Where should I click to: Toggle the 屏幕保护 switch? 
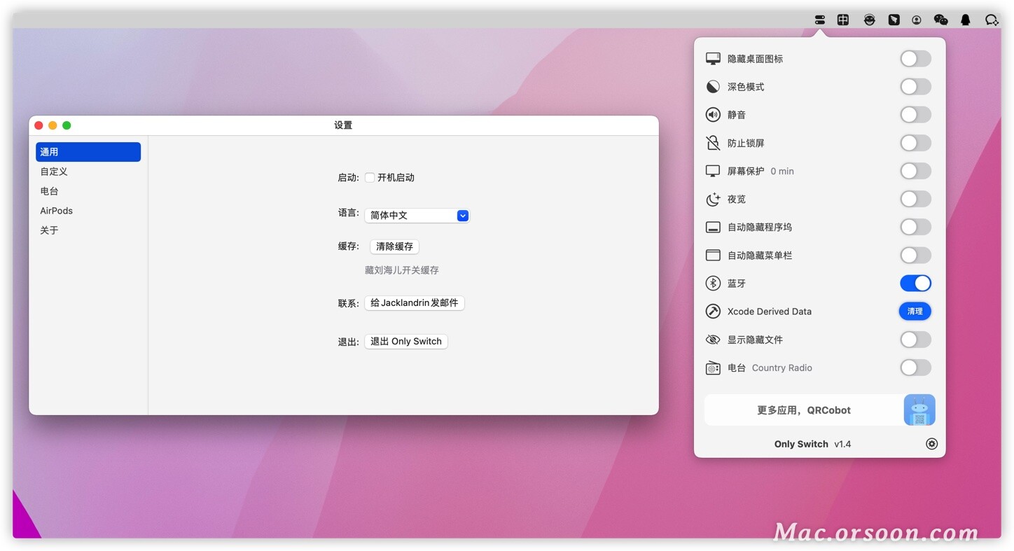pos(915,171)
